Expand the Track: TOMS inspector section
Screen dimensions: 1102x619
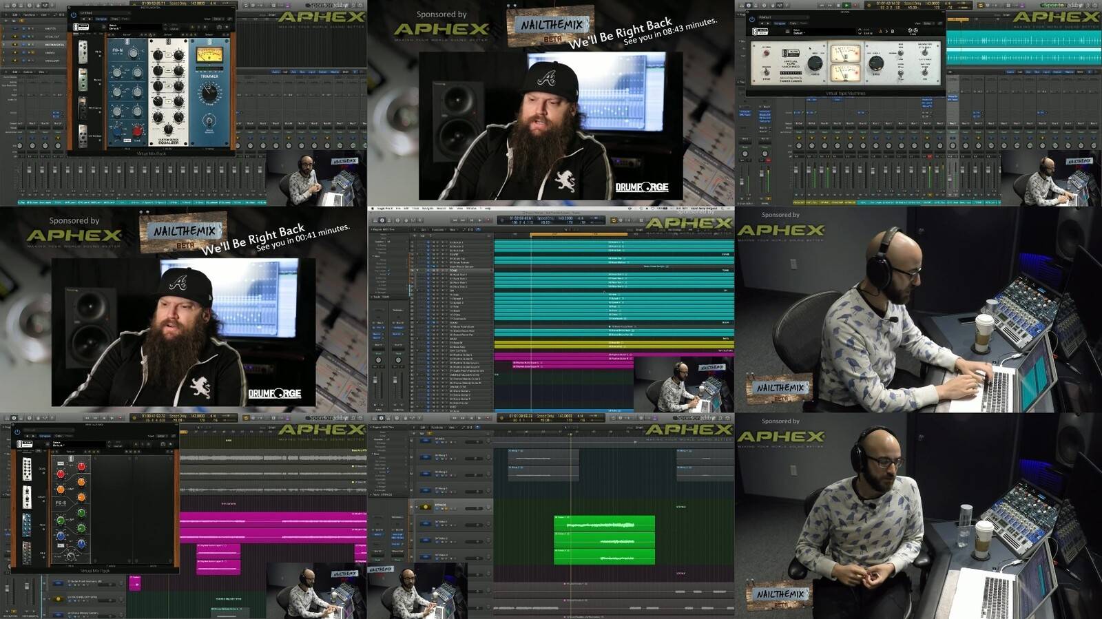tap(373, 297)
